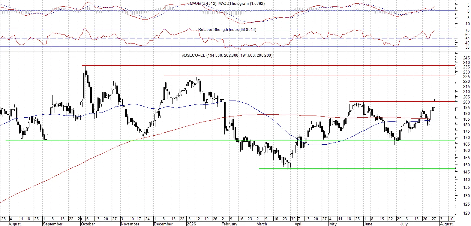Click the 200 price axis value
471x226 pixels.
(x=466, y=102)
